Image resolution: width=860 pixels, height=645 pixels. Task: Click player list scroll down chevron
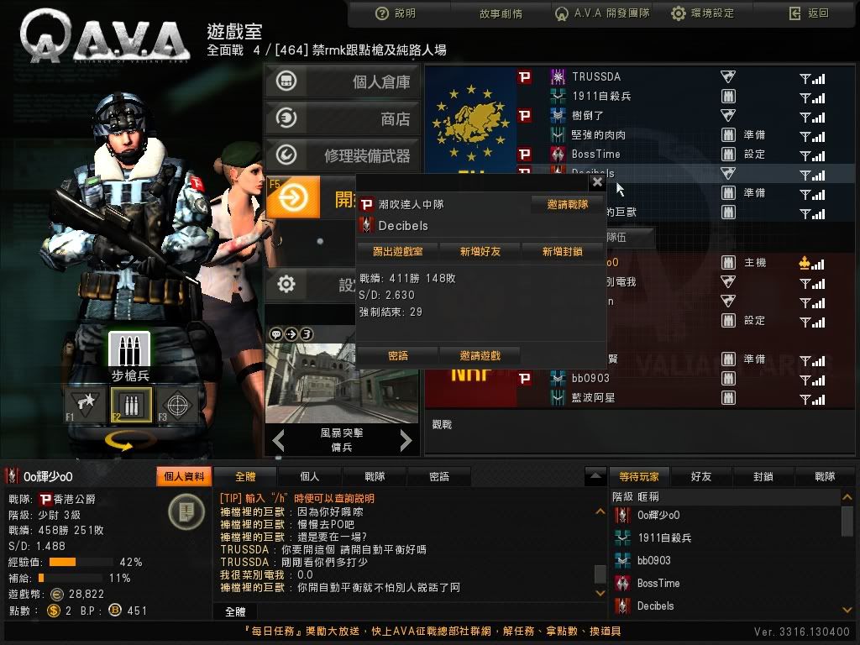847,610
